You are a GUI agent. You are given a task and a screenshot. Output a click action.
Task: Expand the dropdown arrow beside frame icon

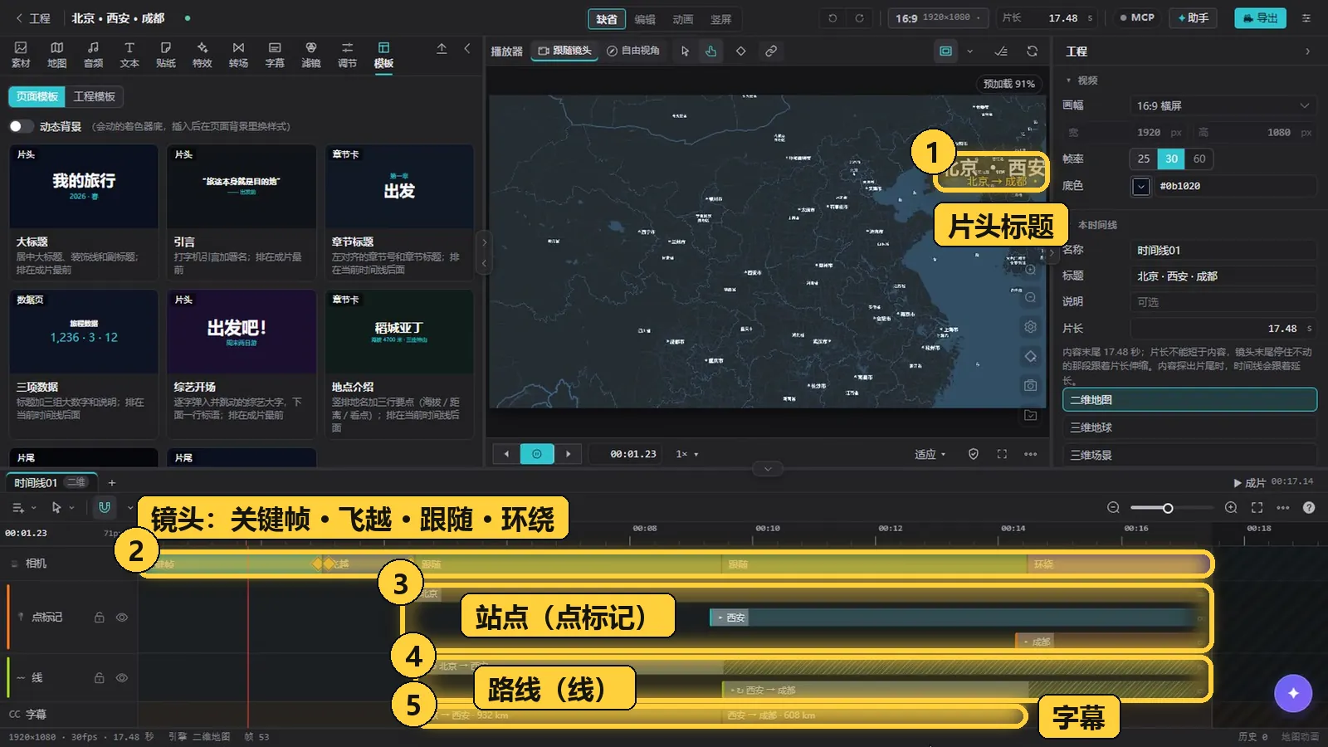(x=969, y=51)
